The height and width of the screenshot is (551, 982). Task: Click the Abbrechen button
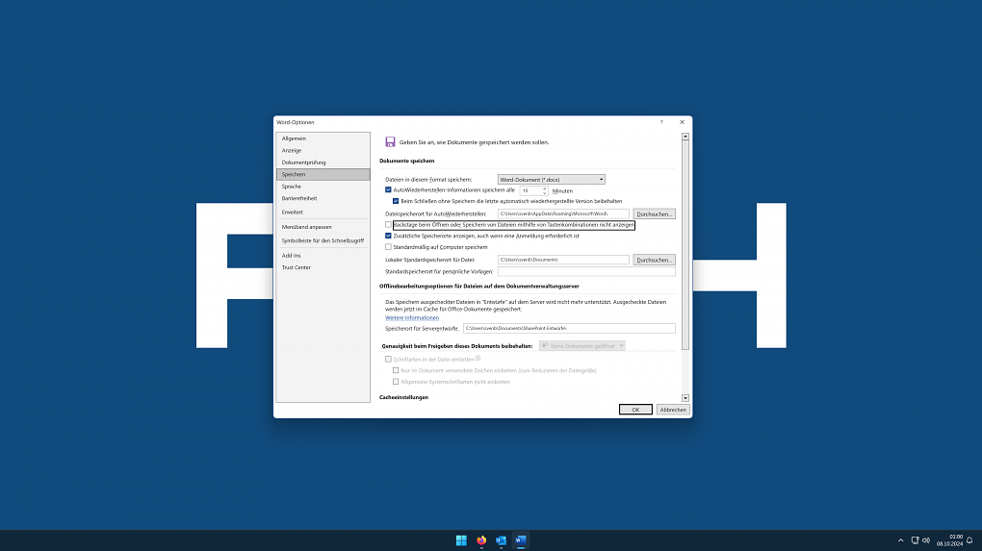[673, 410]
